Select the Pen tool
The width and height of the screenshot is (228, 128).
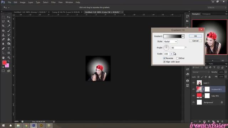3,48
